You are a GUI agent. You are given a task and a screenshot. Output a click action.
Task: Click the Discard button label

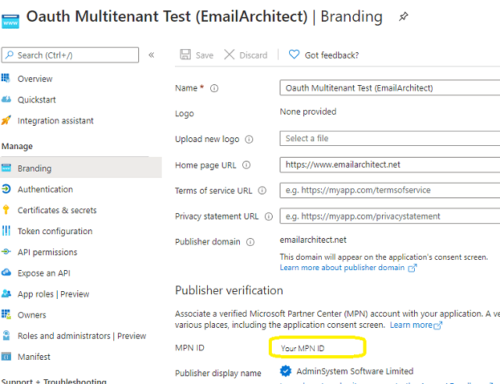pyautogui.click(x=253, y=55)
